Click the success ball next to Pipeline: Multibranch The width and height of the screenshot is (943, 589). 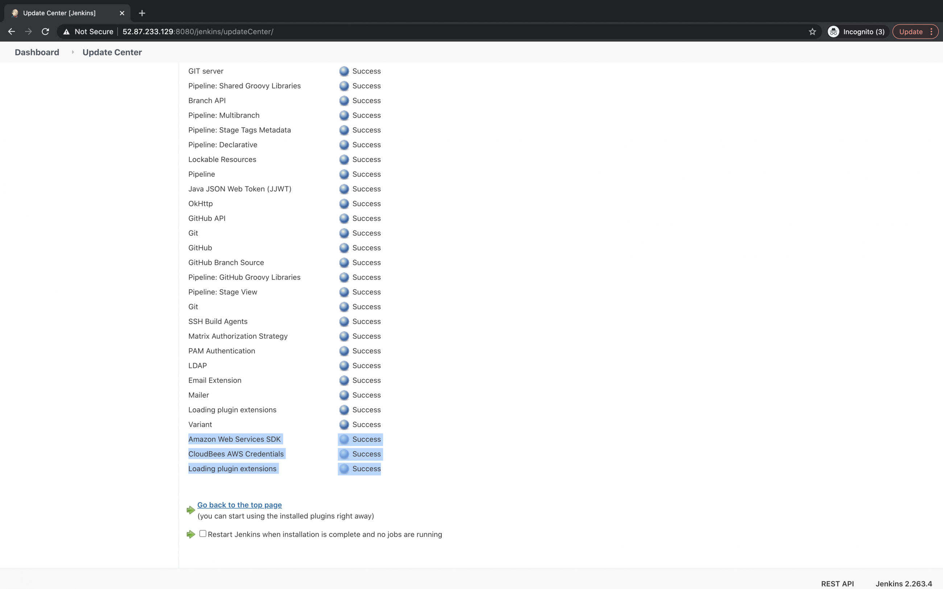tap(344, 115)
